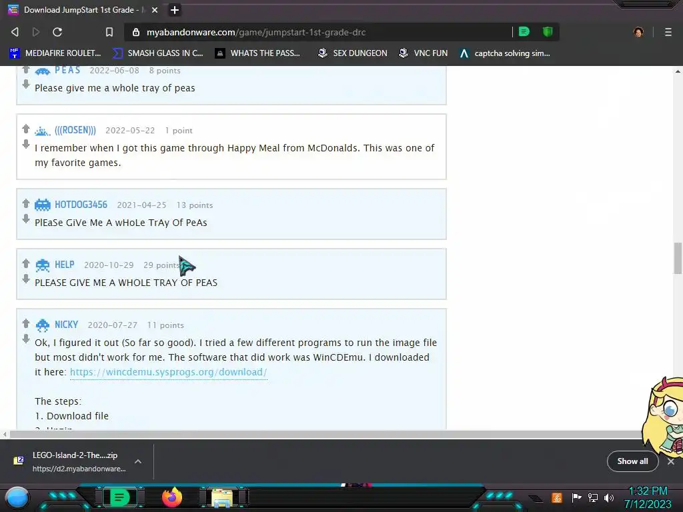Open a new tab with plus button
The width and height of the screenshot is (683, 512).
pos(175,10)
